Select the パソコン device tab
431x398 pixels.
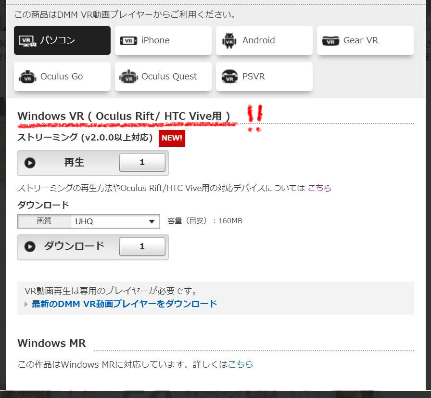(62, 40)
